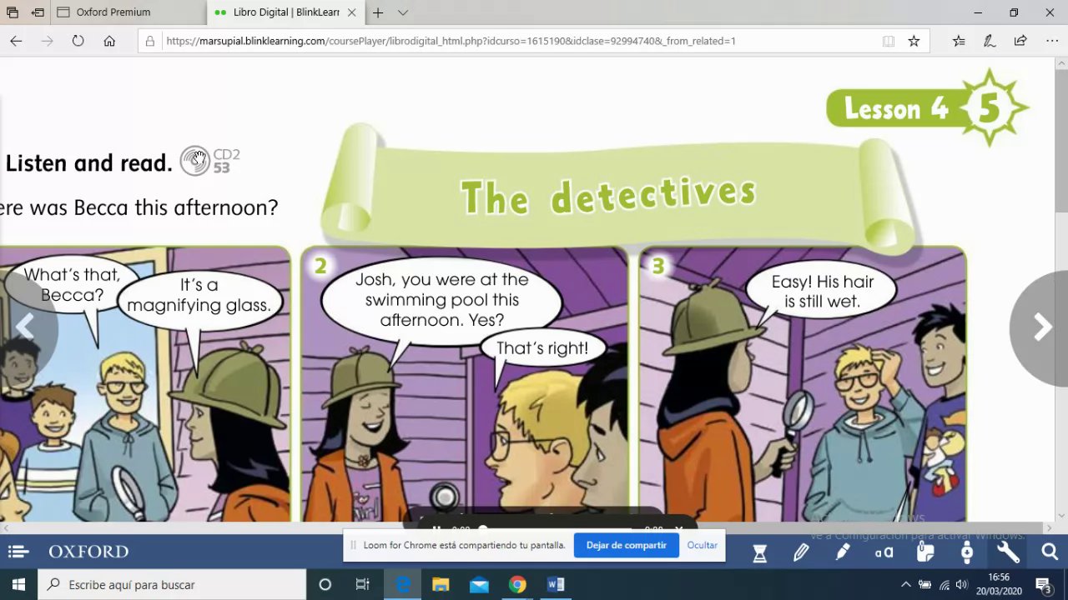Play the CD2 track 53 audio icon
Image resolution: width=1068 pixels, height=600 pixels.
[x=195, y=161]
